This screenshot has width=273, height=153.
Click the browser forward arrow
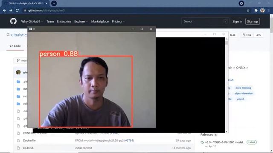point(11,10)
